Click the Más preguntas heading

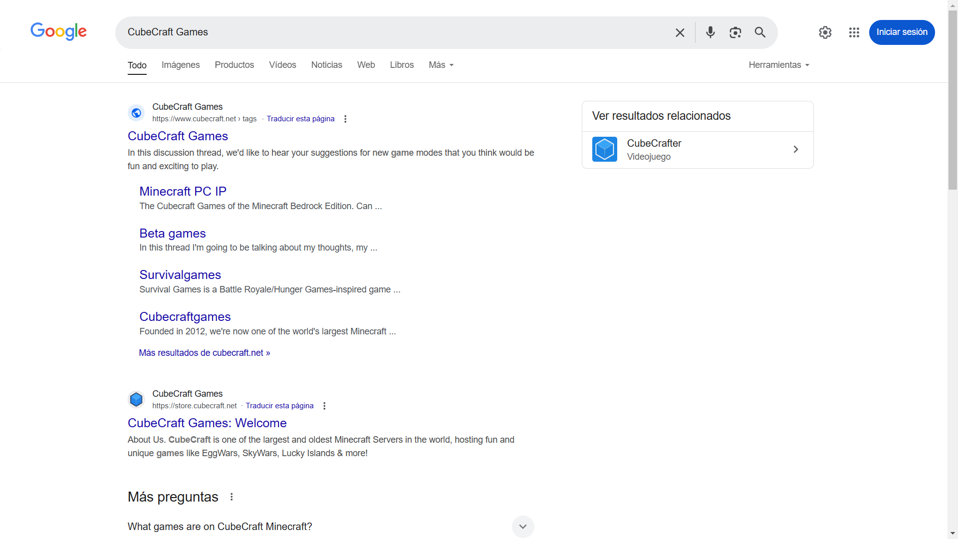click(173, 497)
